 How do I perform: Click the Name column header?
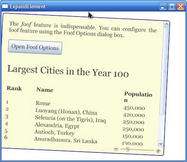(45, 90)
